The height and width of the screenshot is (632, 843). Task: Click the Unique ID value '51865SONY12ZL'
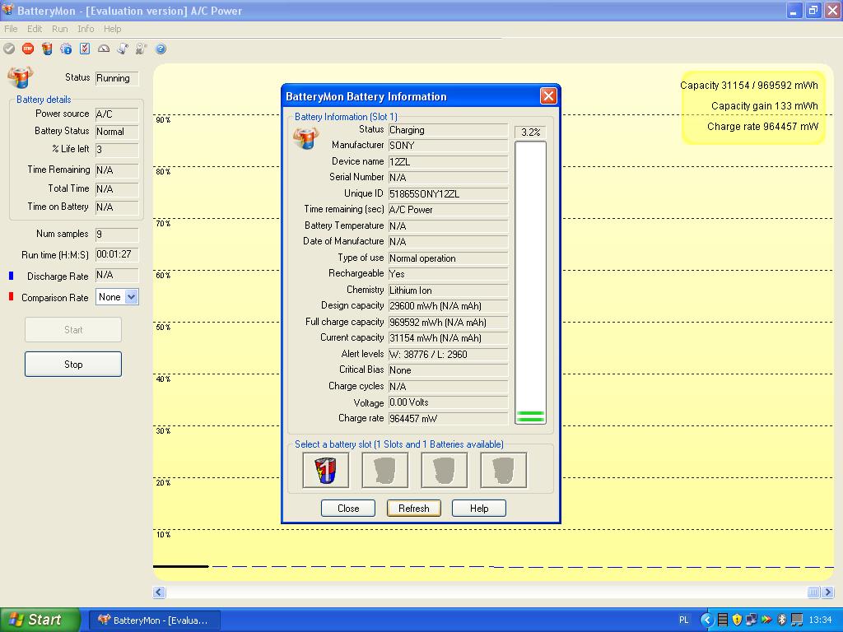[448, 194]
